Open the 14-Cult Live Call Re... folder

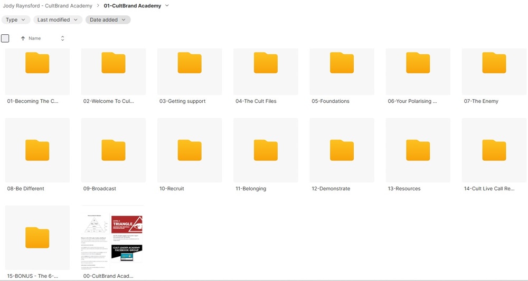(x=494, y=150)
